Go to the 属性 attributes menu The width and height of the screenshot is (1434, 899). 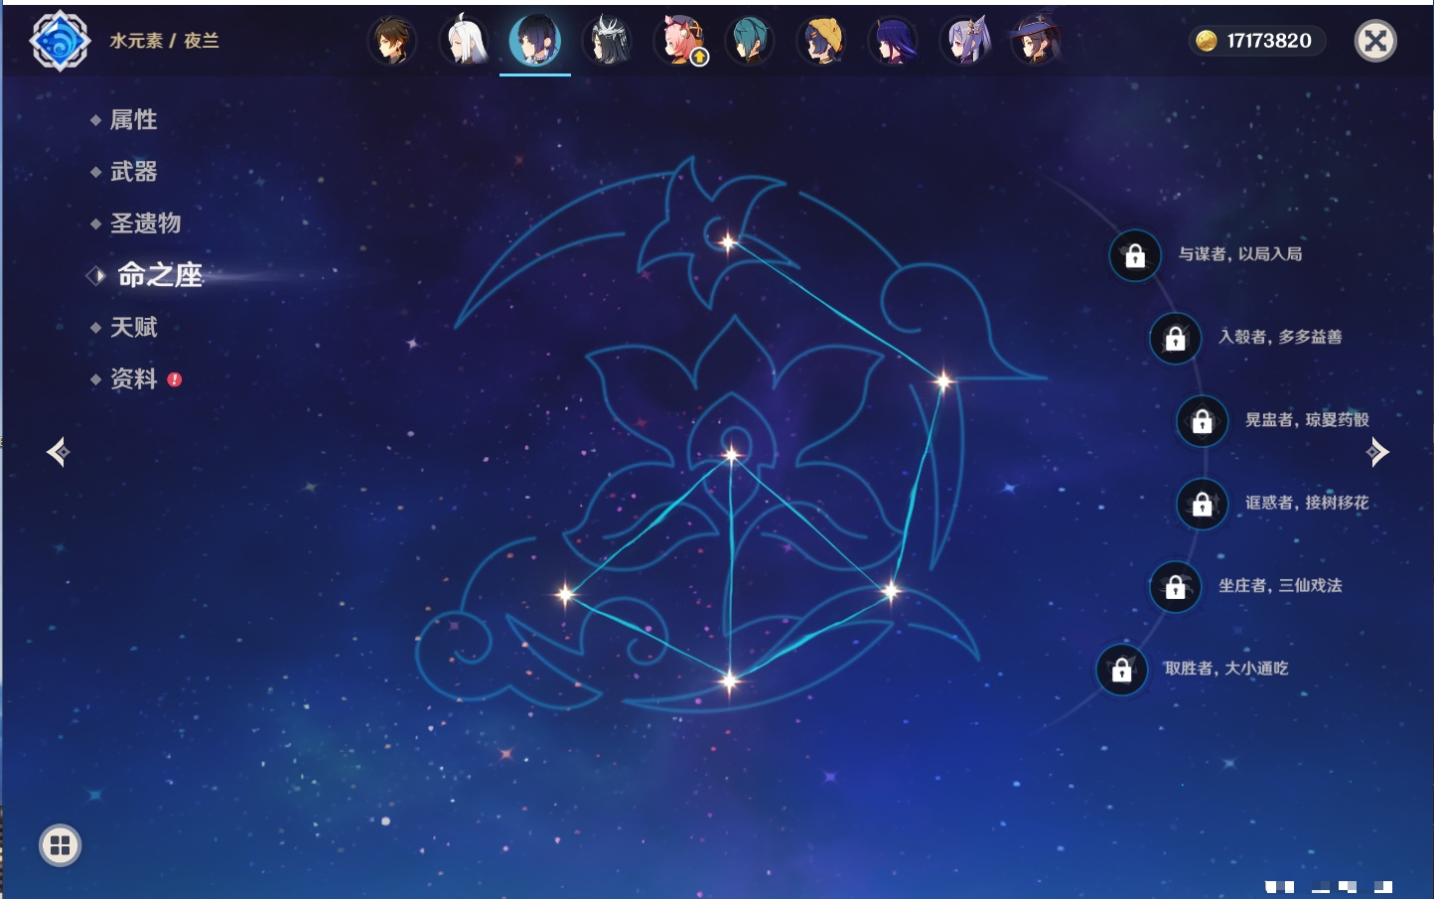pyautogui.click(x=133, y=120)
